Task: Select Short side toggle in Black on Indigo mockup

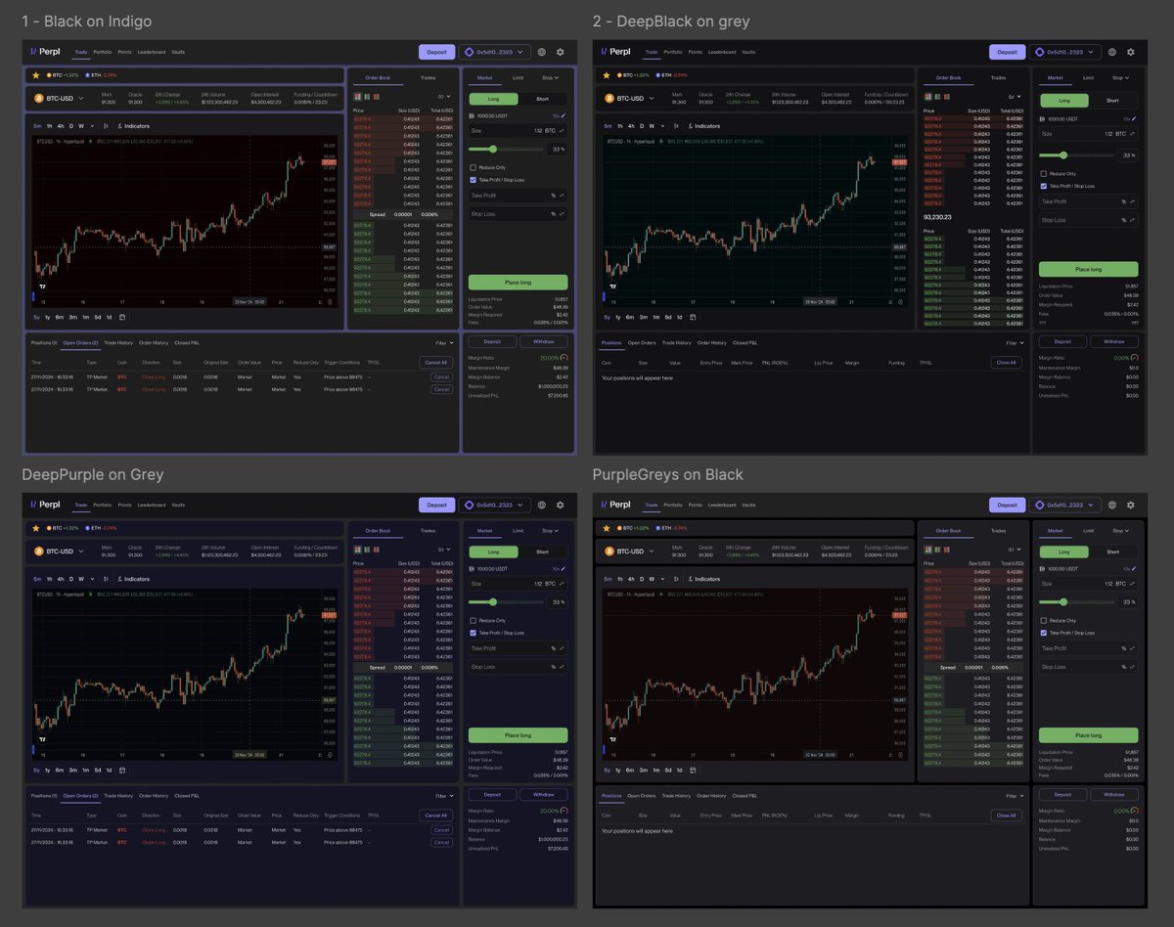Action: [543, 99]
